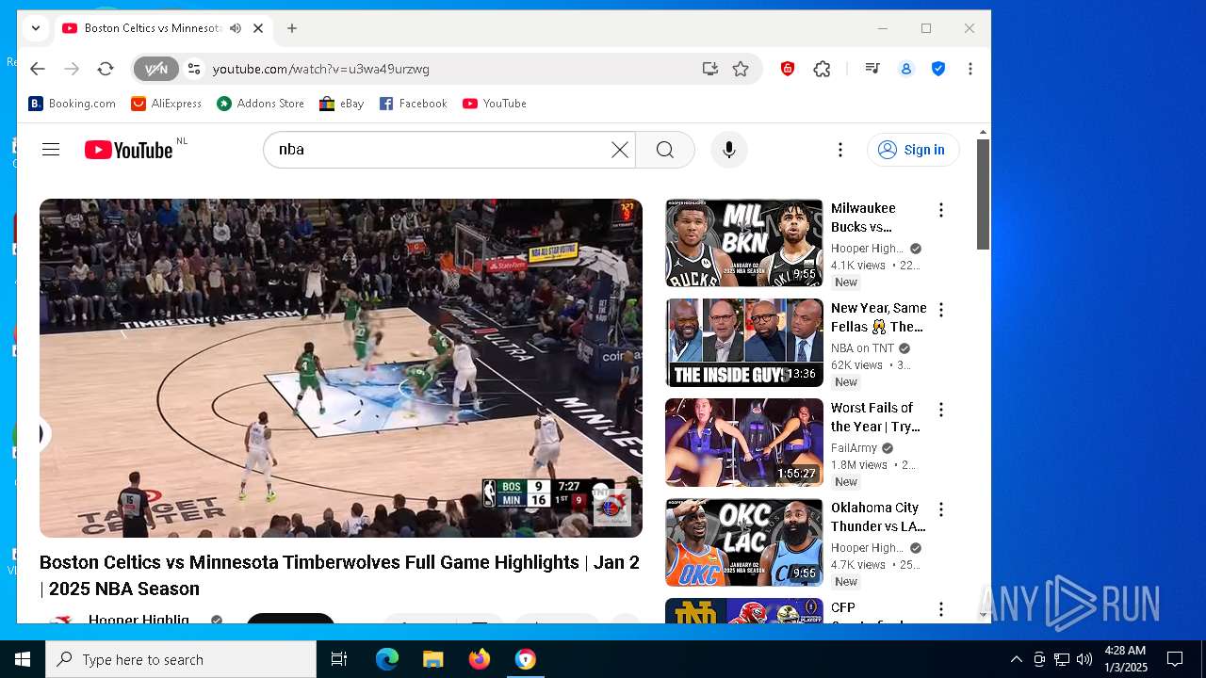Image resolution: width=1206 pixels, height=678 pixels.
Task: Click the page vertical scrollbar thumb
Action: 983,194
